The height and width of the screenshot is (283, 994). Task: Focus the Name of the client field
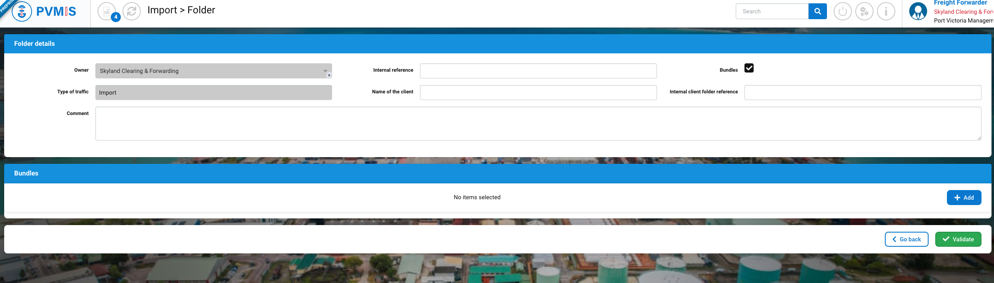[538, 93]
